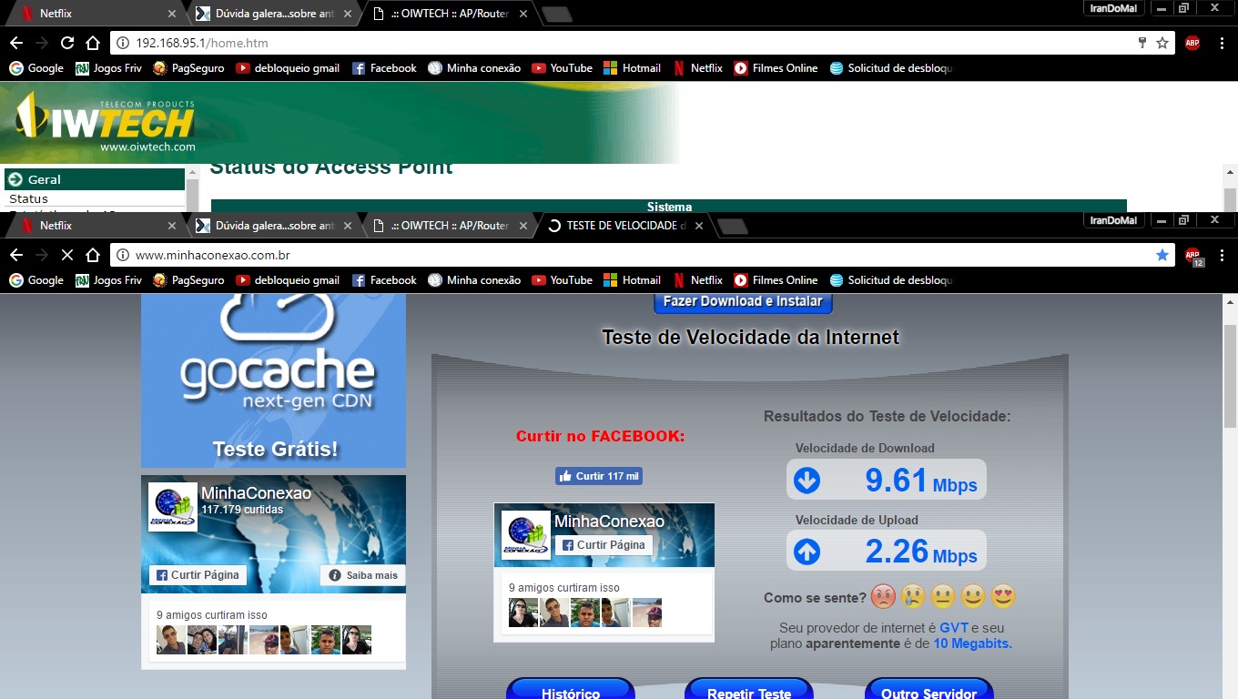Click Curtir Página beside the Saiba mais button
Image resolution: width=1238 pixels, height=699 pixels.
[x=198, y=575]
